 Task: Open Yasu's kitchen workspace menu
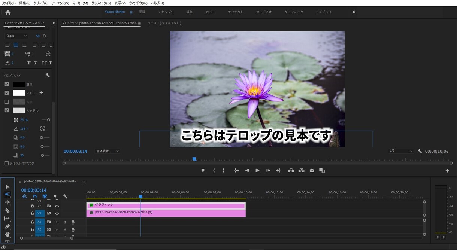pyautogui.click(x=131, y=12)
